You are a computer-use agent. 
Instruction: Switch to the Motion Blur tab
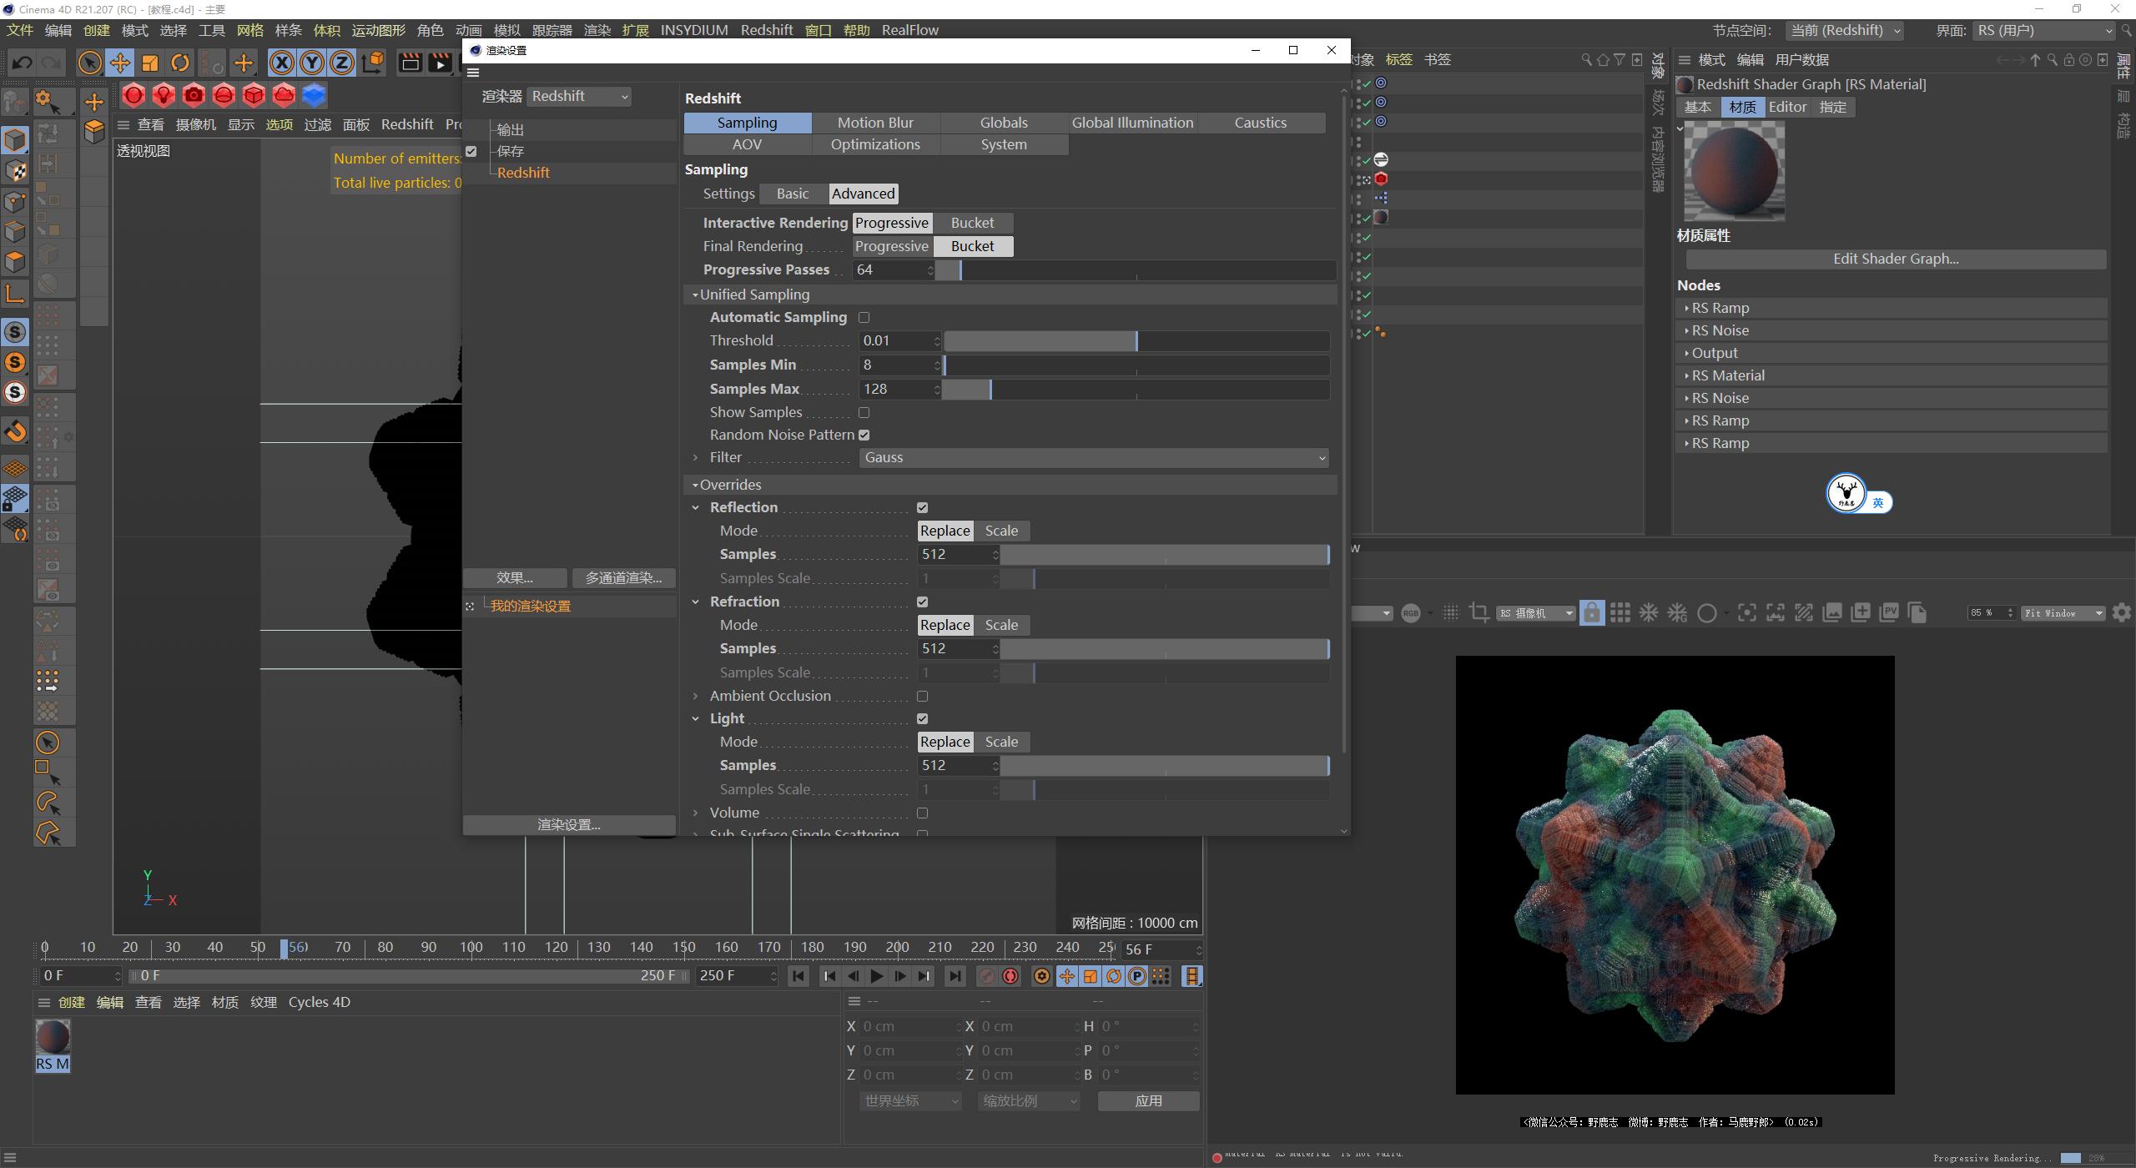[875, 122]
